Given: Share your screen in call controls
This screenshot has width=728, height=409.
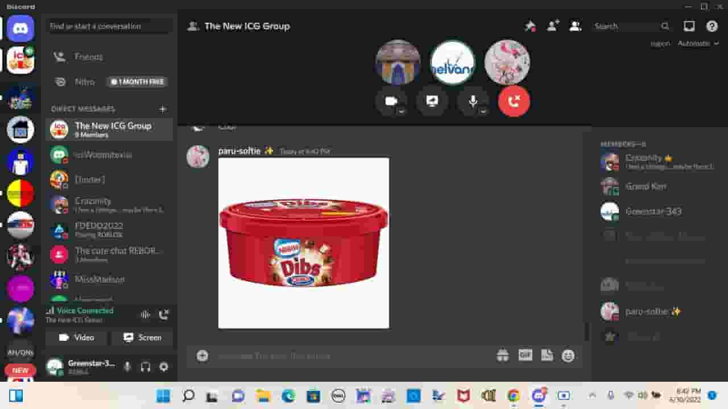Looking at the screenshot, I should tap(432, 101).
